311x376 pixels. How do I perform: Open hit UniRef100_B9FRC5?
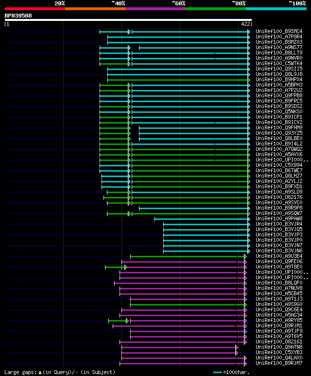(x=279, y=101)
